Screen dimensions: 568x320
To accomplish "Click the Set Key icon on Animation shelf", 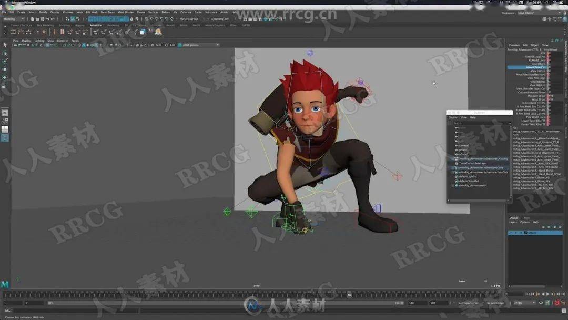I will click(x=54, y=32).
